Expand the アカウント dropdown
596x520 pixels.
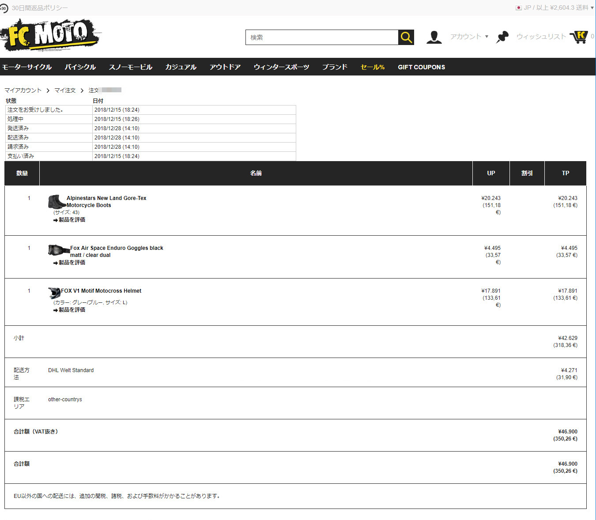pyautogui.click(x=469, y=37)
